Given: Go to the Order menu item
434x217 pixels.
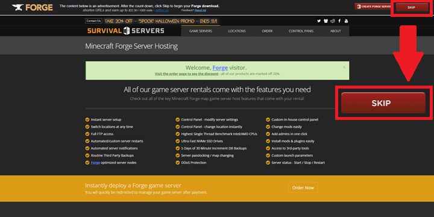Looking at the screenshot, I should tap(267, 31).
